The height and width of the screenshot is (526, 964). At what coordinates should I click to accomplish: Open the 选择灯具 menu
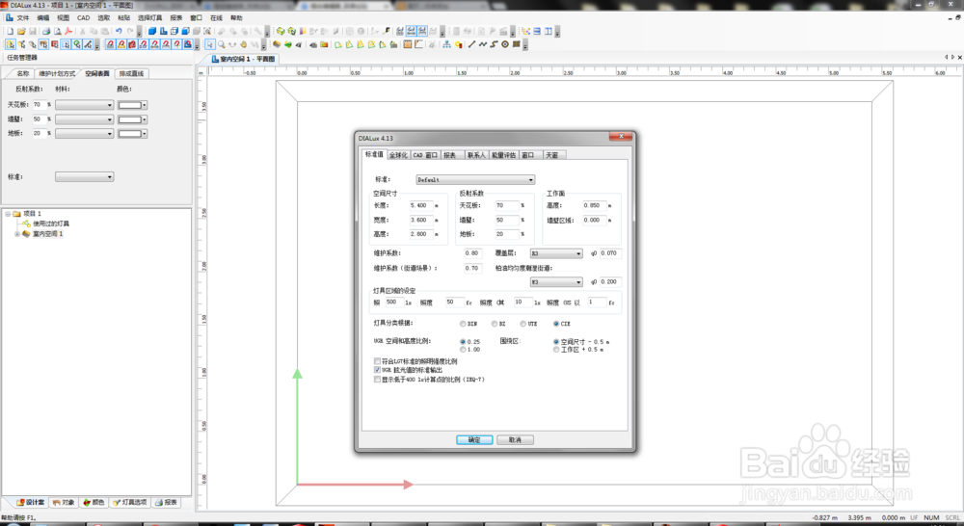(x=150, y=17)
